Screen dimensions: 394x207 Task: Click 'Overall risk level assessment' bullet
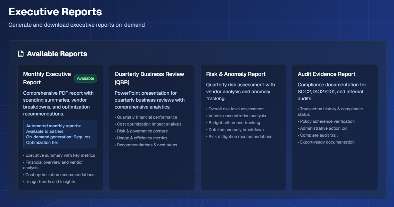click(x=235, y=109)
